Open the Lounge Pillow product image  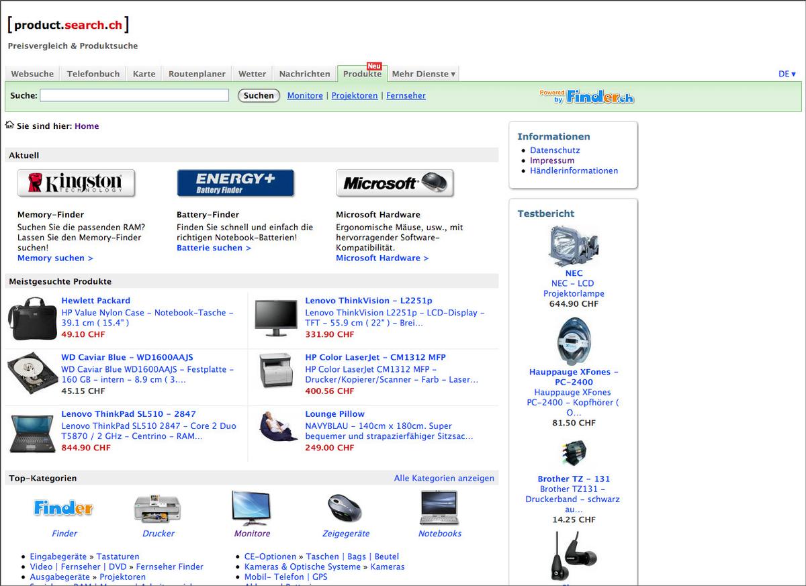pos(278,426)
